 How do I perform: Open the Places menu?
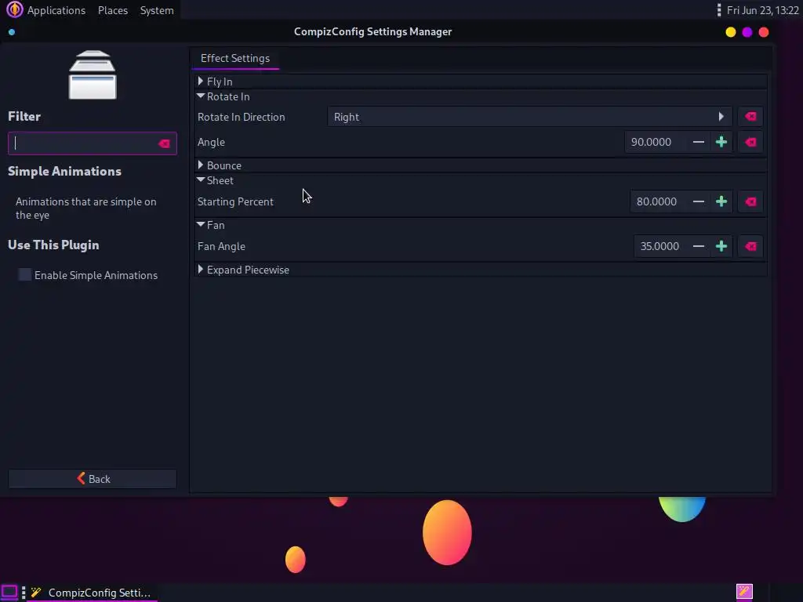pos(113,10)
